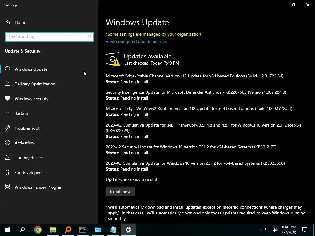Select the Backup arrow icon
This screenshot has width=315, height=236.
tap(7, 113)
